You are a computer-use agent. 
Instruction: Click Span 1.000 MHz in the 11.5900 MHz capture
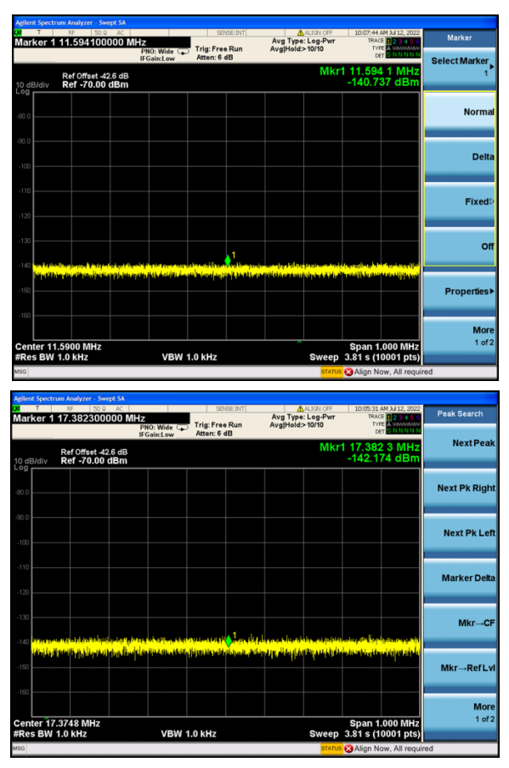(384, 347)
